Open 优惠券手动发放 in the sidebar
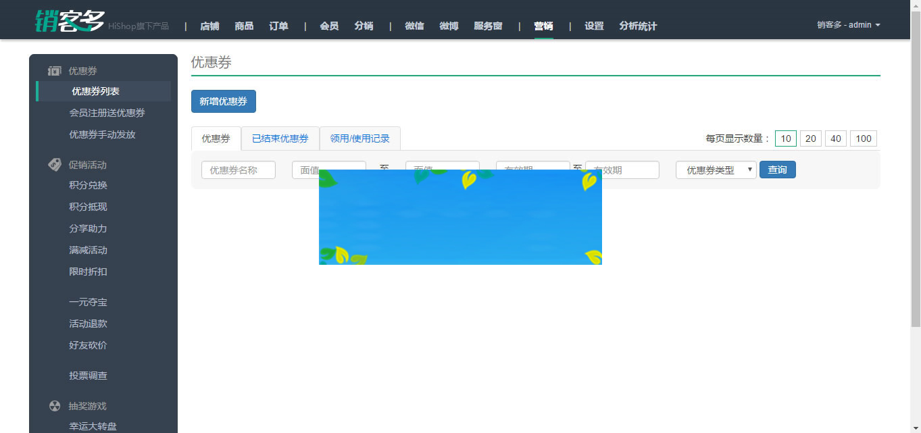The image size is (921, 433). coord(101,134)
